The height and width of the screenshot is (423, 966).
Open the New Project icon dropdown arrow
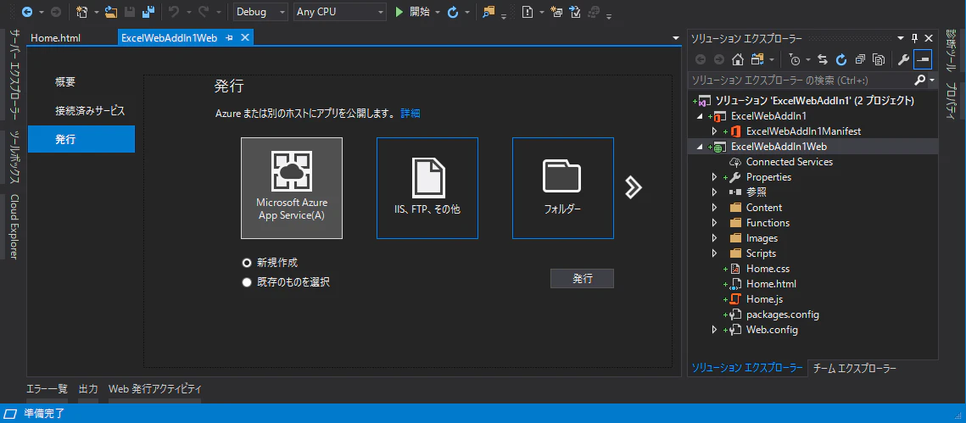click(x=96, y=12)
